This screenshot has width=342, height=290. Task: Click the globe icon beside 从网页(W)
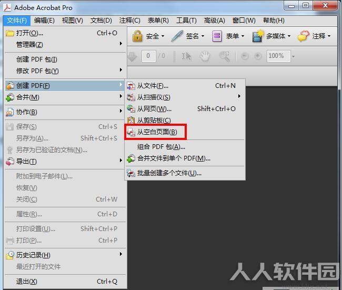131,108
